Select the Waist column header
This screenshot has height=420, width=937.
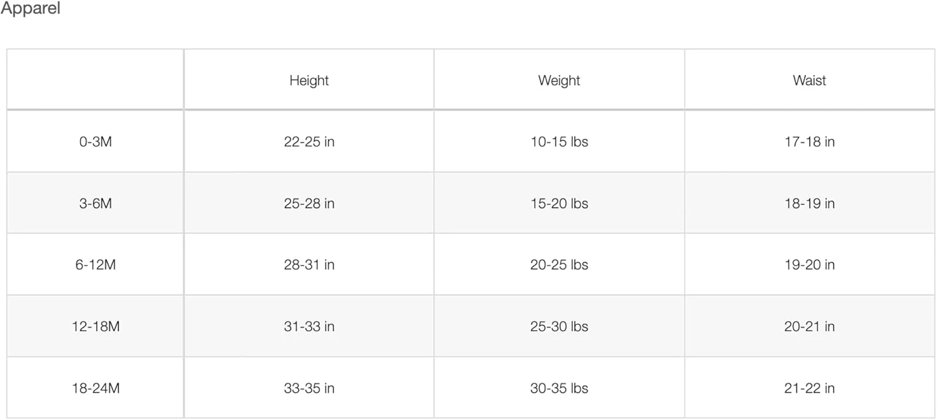810,81
